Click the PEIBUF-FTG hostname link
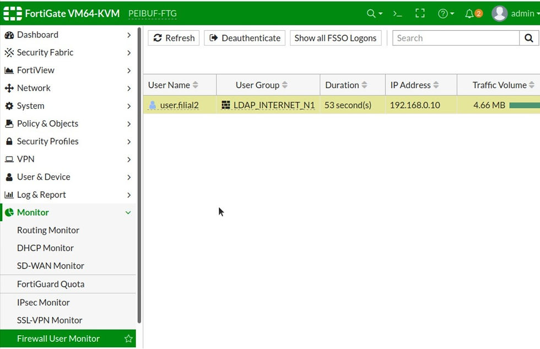The image size is (540, 349). [x=152, y=13]
